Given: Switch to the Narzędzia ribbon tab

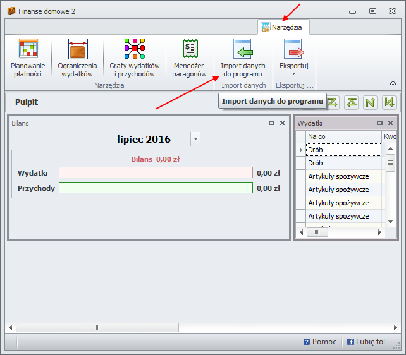Looking at the screenshot, I should pos(283,27).
